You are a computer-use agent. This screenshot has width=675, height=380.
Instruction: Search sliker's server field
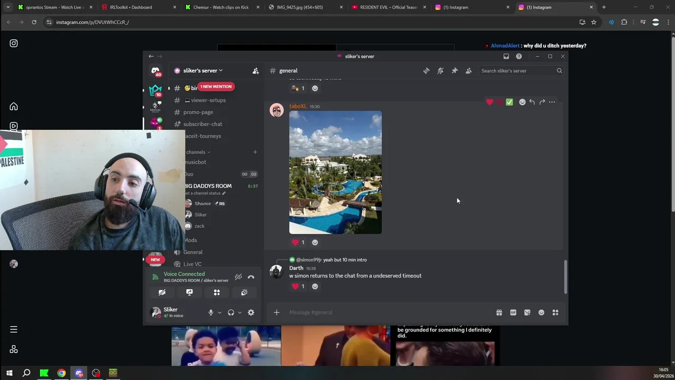tap(521, 71)
